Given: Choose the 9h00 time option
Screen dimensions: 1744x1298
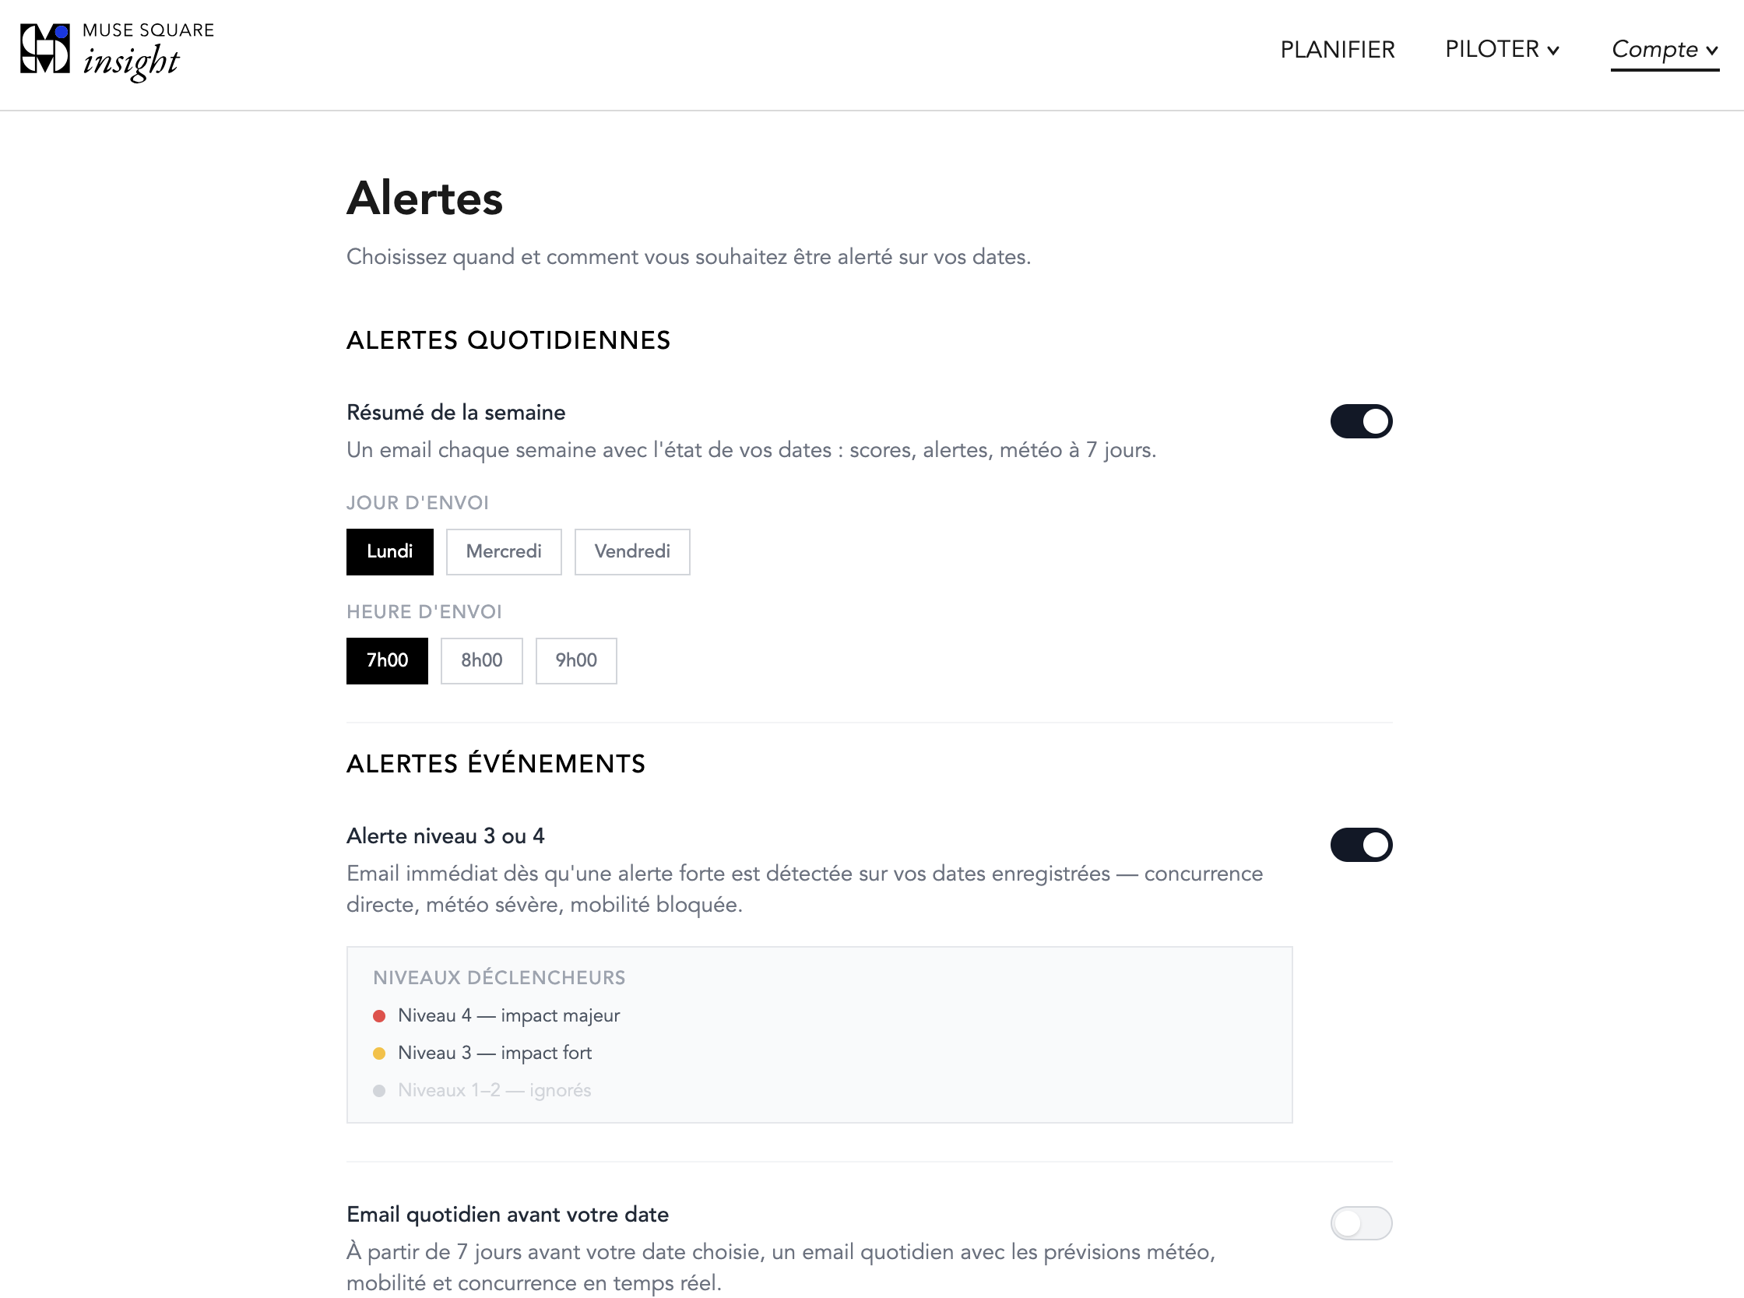Looking at the screenshot, I should click(576, 661).
